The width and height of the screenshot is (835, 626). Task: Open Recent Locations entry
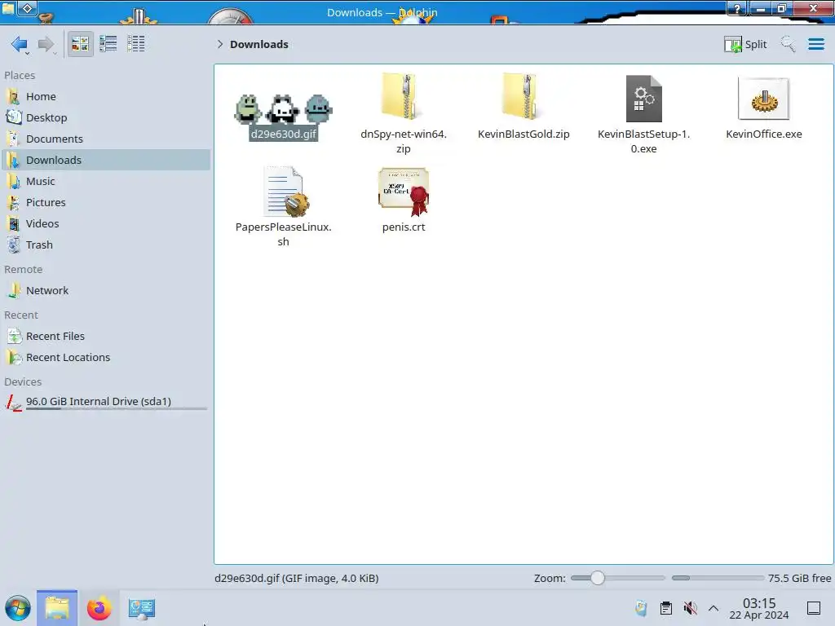tap(105, 358)
